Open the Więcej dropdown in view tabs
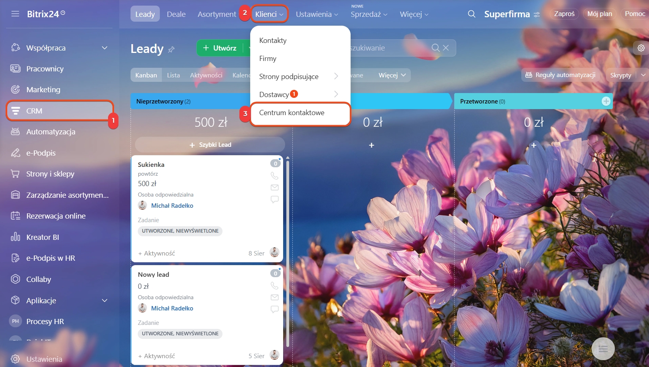The height and width of the screenshot is (367, 649). pyautogui.click(x=392, y=75)
